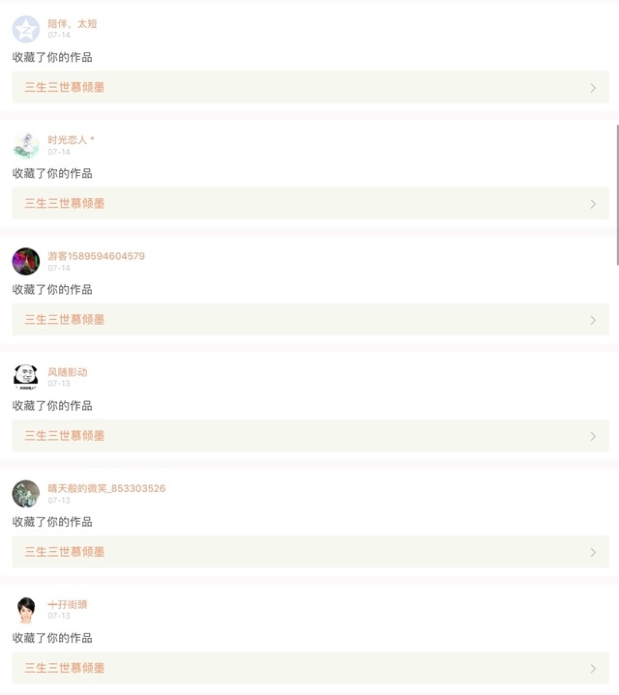View avatar of 晴天般的微笑_853303526
The image size is (619, 695).
(x=26, y=493)
